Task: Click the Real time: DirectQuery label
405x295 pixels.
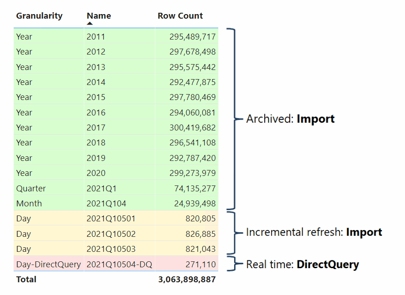Action: pyautogui.click(x=302, y=264)
